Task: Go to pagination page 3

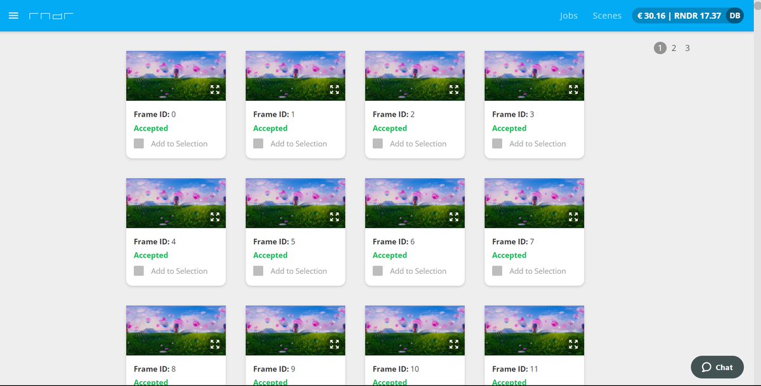Action: click(687, 48)
